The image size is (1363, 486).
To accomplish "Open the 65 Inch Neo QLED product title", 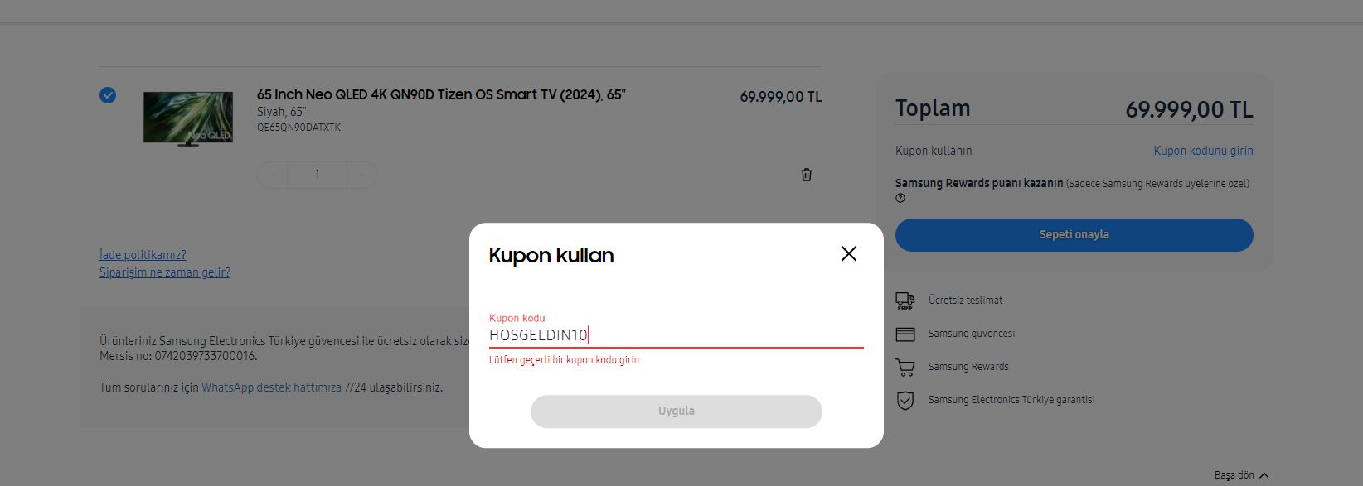I will [441, 94].
